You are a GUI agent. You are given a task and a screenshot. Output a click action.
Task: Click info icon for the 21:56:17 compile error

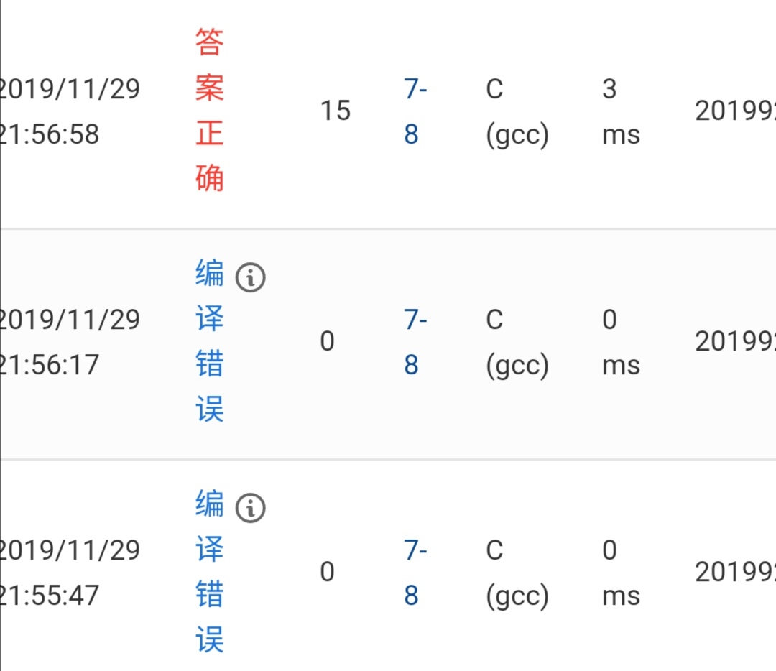pyautogui.click(x=251, y=277)
